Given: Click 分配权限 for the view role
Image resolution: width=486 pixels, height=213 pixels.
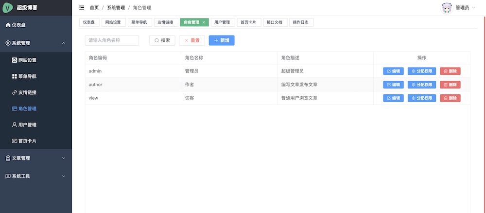Looking at the screenshot, I should click(x=422, y=98).
